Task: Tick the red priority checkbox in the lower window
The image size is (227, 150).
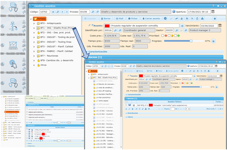Action: [x=180, y=83]
